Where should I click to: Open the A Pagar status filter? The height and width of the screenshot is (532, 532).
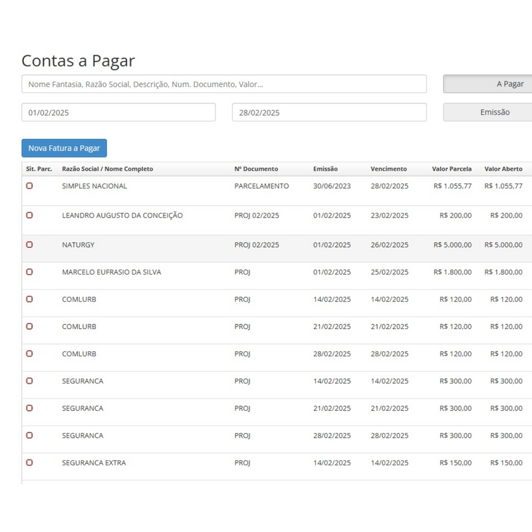489,84
